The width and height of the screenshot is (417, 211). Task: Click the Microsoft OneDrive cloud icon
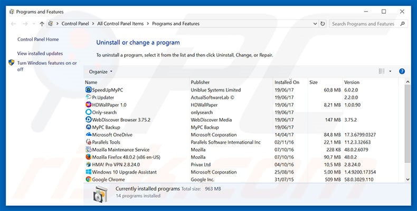pos(89,134)
